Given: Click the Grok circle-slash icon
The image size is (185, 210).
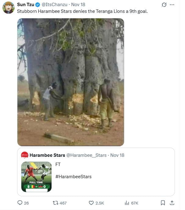Looking at the screenshot, I should [x=164, y=5].
